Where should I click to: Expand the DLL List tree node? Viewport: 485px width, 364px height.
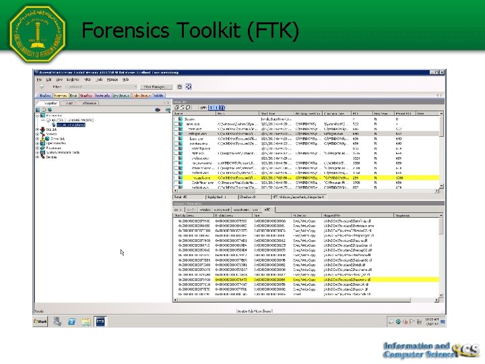tap(38, 129)
